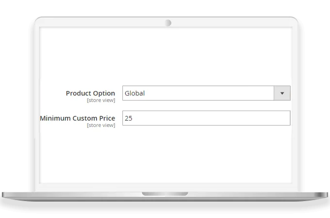
Task: Click the blank area of the Global select
Action: click(218, 93)
